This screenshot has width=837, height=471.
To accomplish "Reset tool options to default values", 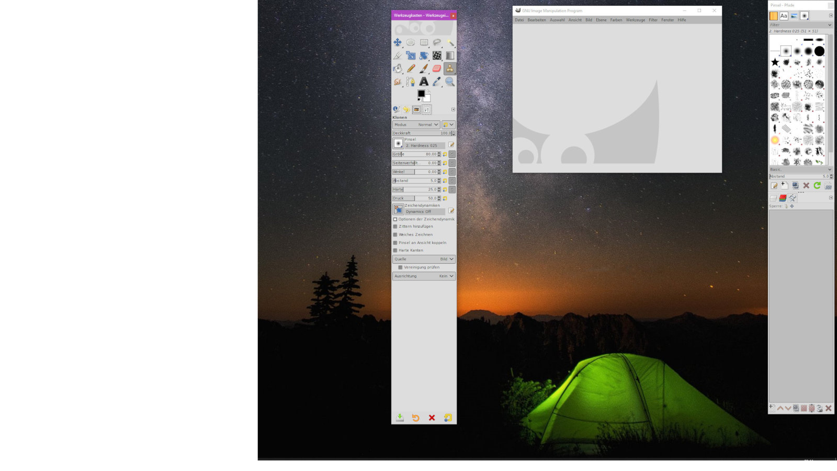I will tap(448, 418).
